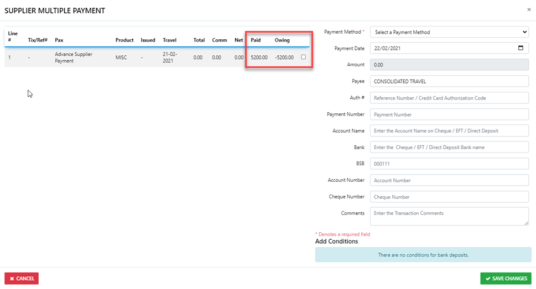
Task: Click the Amount field showing 0.00
Action: point(449,65)
